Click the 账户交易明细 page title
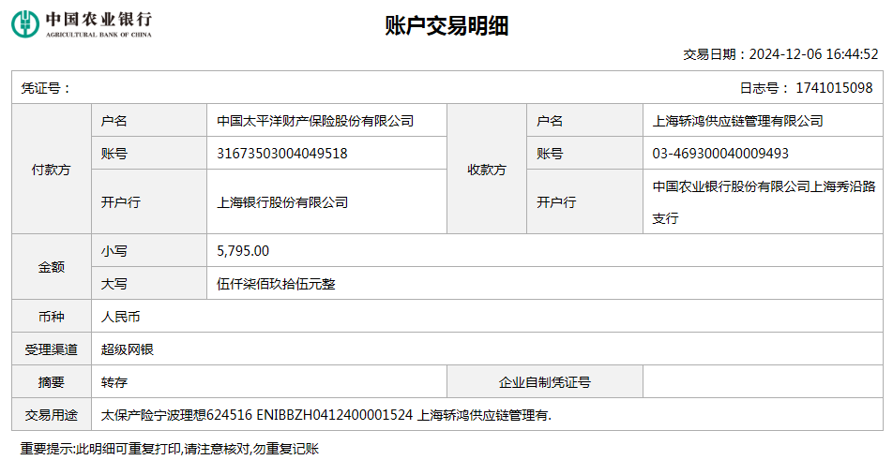 tap(446, 26)
